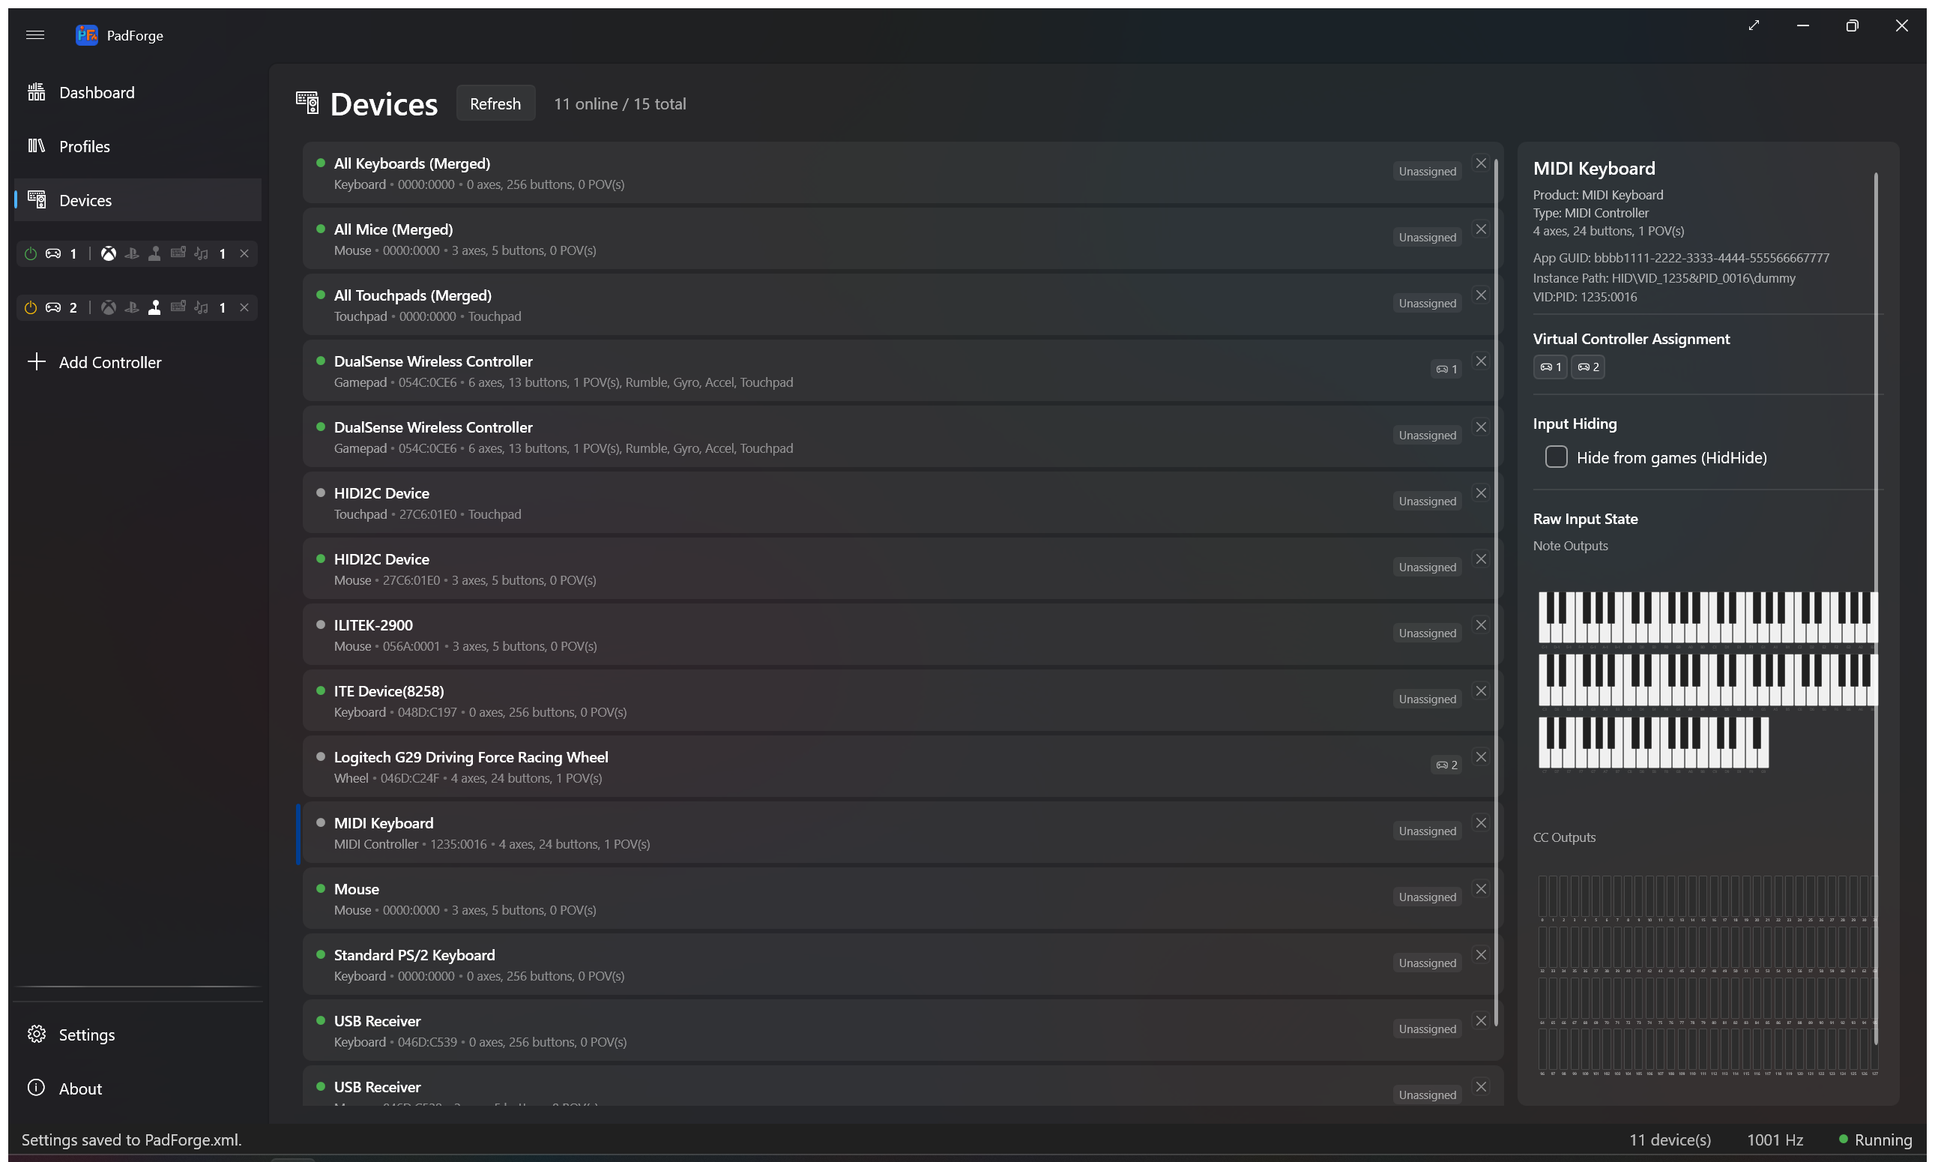The image size is (1935, 1162).
Task: Click Add Controller in the sidebar
Action: tap(138, 363)
